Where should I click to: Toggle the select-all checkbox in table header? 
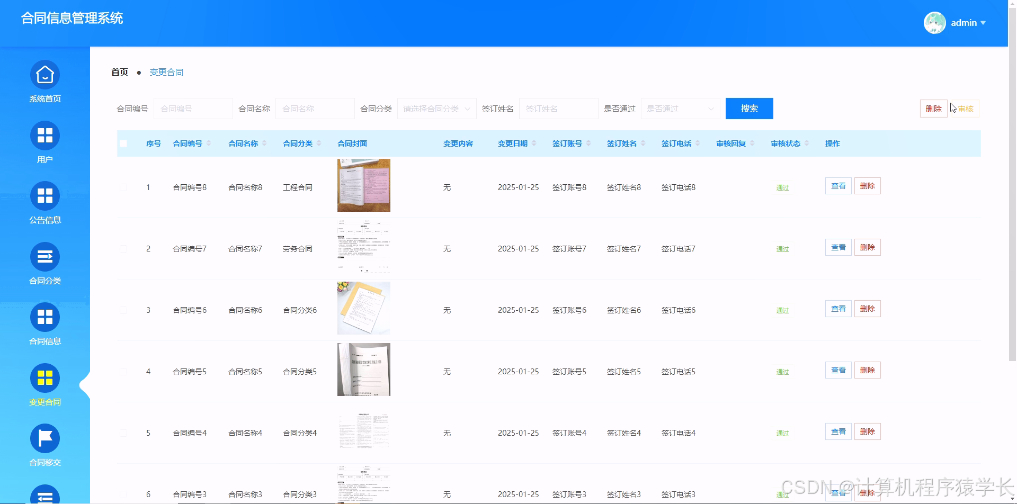(123, 143)
